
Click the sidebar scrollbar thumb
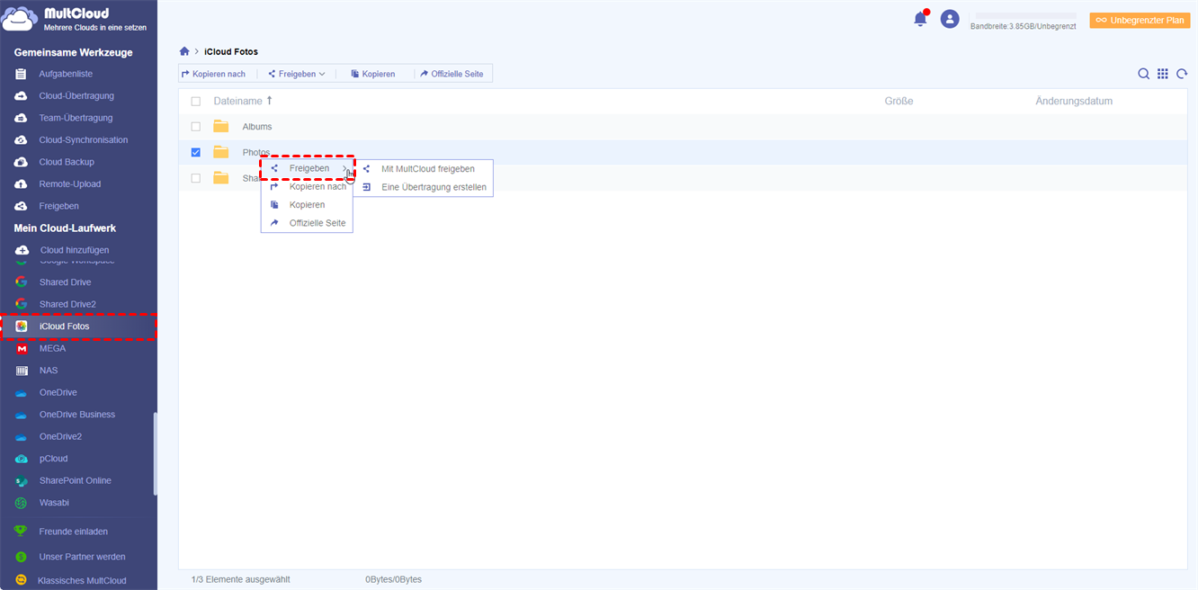[155, 453]
